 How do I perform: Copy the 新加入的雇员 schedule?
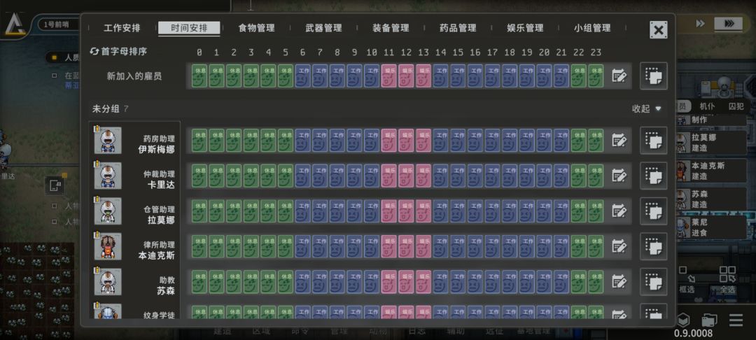654,76
